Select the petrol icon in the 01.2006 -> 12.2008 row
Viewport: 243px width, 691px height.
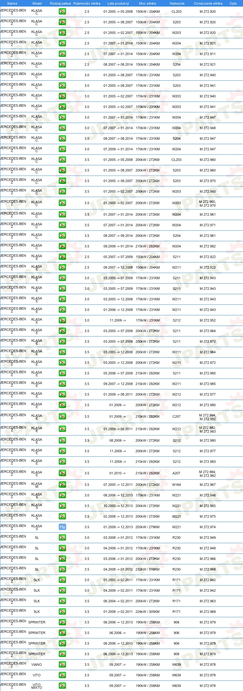pyautogui.click(x=62, y=310)
